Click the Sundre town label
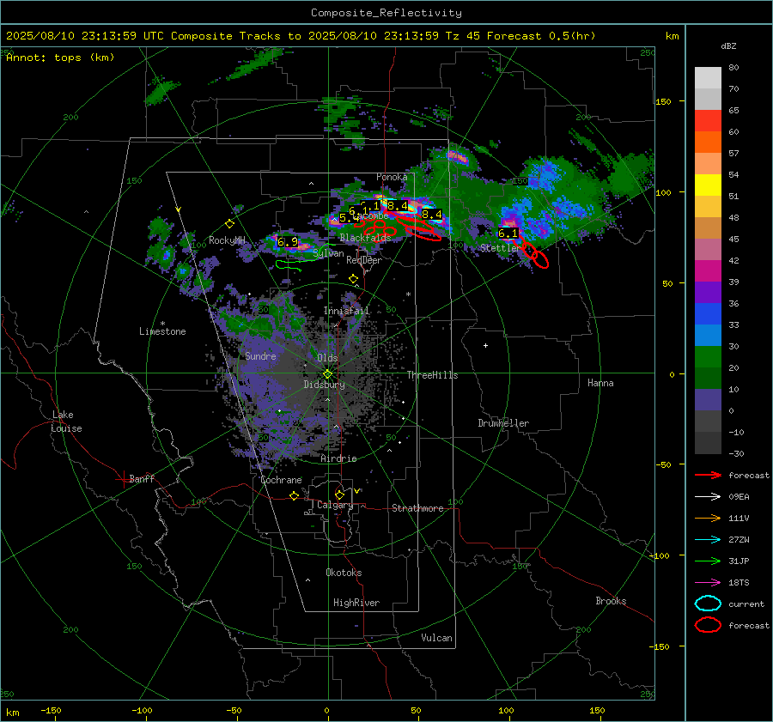Screen dimensions: 773x722 (x=260, y=356)
